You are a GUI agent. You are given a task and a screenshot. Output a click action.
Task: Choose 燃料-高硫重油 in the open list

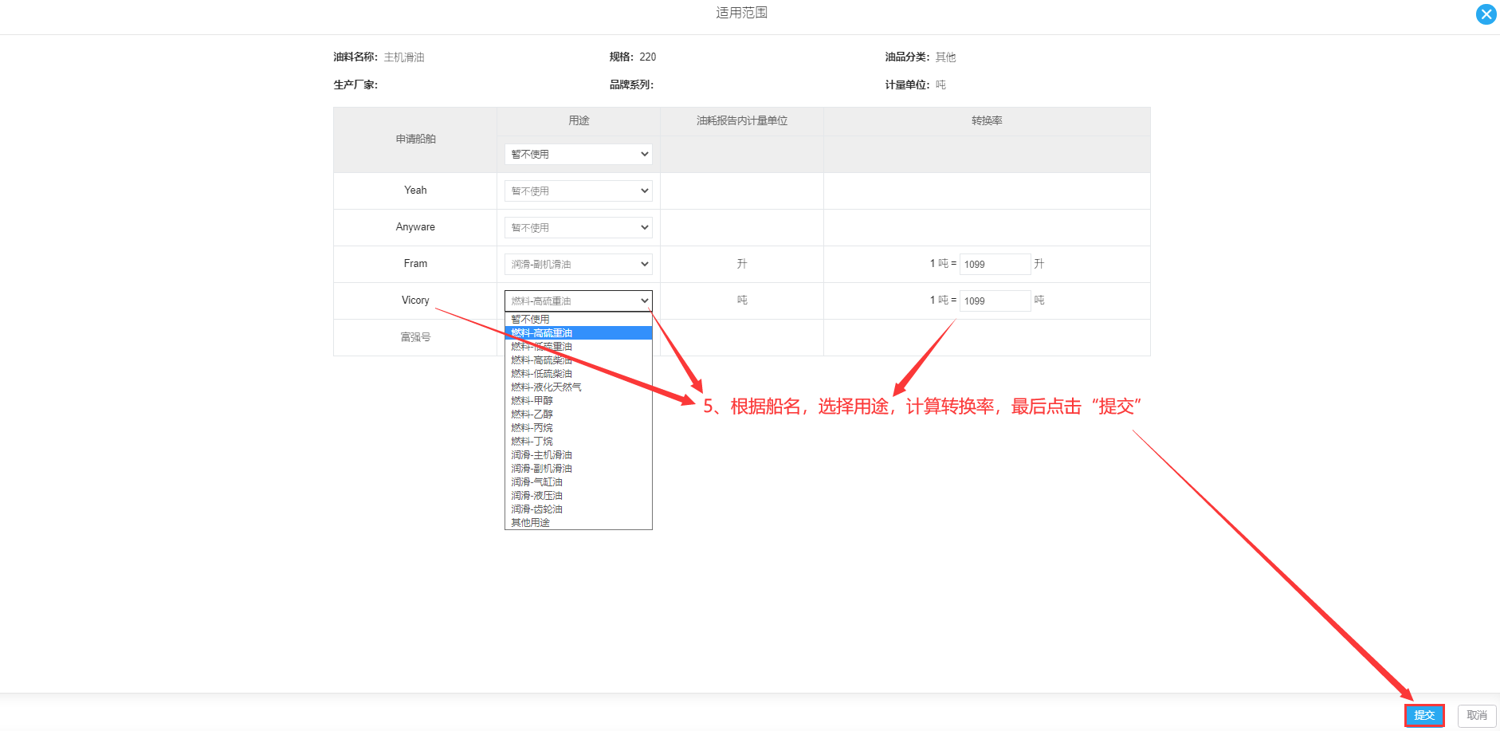point(578,332)
